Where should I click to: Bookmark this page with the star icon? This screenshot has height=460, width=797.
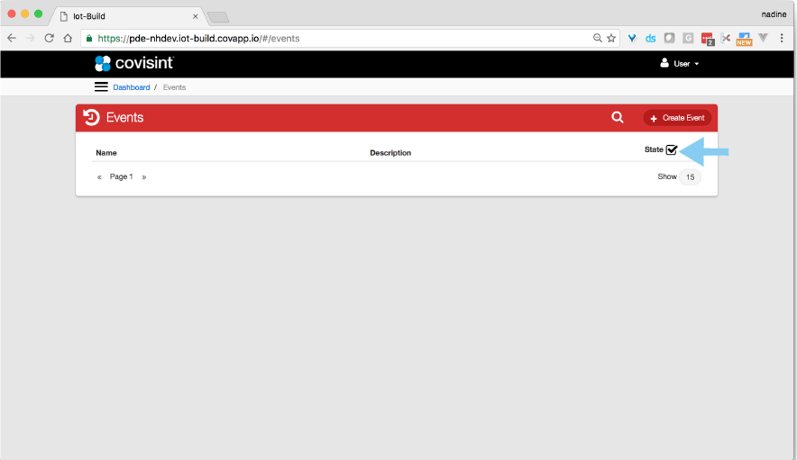[x=611, y=39]
